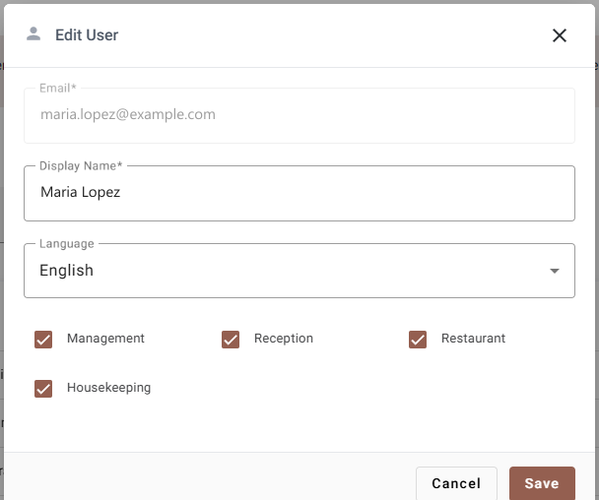
Task: Open the Language dropdown
Action: [299, 271]
